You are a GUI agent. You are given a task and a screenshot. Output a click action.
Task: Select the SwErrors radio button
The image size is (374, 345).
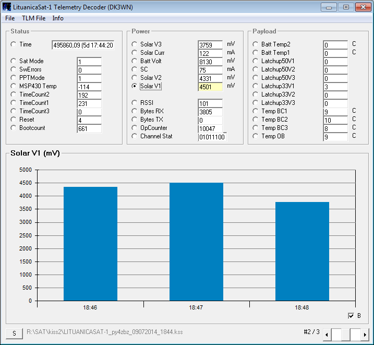(14, 69)
